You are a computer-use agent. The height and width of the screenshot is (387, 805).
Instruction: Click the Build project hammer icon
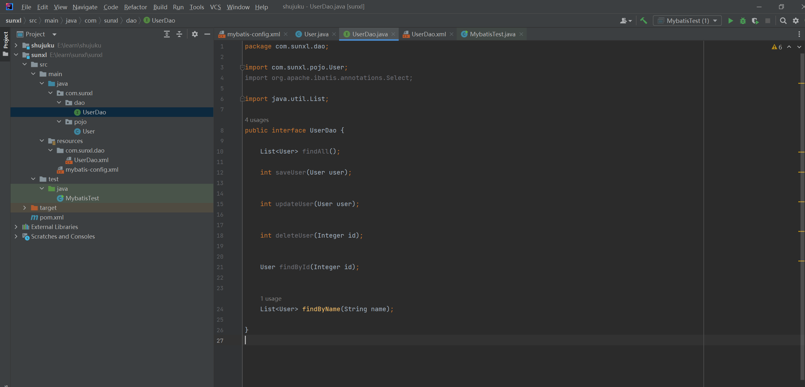(644, 21)
